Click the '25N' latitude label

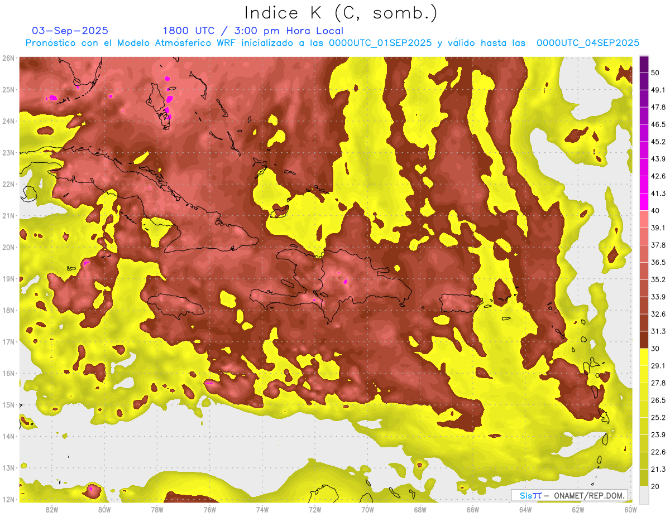[x=8, y=90]
